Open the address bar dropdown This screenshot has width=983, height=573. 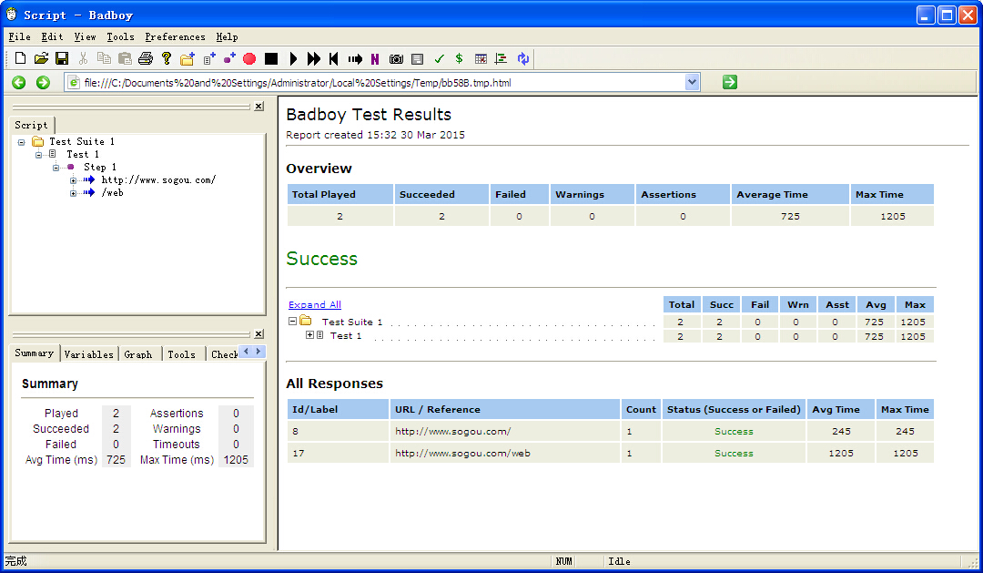tap(692, 82)
